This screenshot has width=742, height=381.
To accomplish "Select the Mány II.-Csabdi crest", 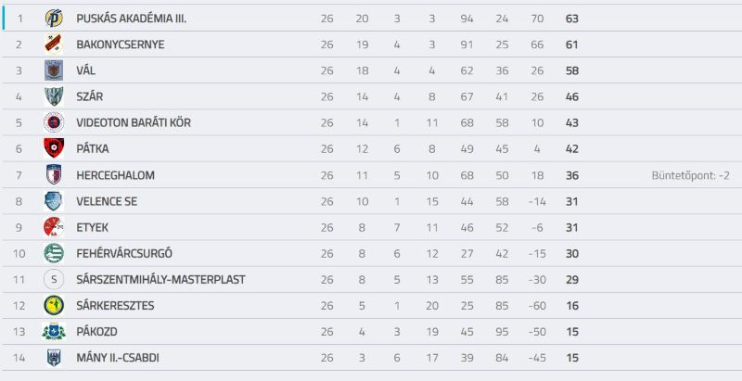I will pos(54,358).
